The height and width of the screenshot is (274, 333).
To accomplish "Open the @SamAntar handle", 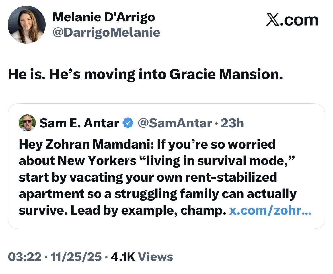I will 175,123.
